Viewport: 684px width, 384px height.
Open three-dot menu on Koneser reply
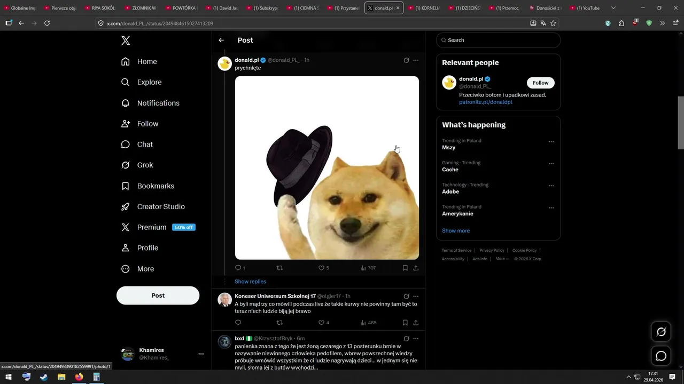[x=416, y=296]
